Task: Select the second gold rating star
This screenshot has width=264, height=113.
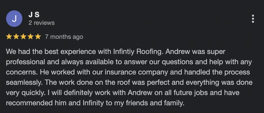Action: 16,37
